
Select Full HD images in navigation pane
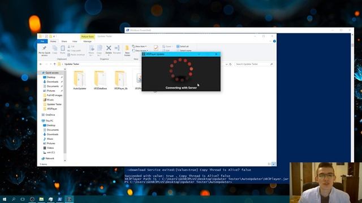tap(53, 95)
